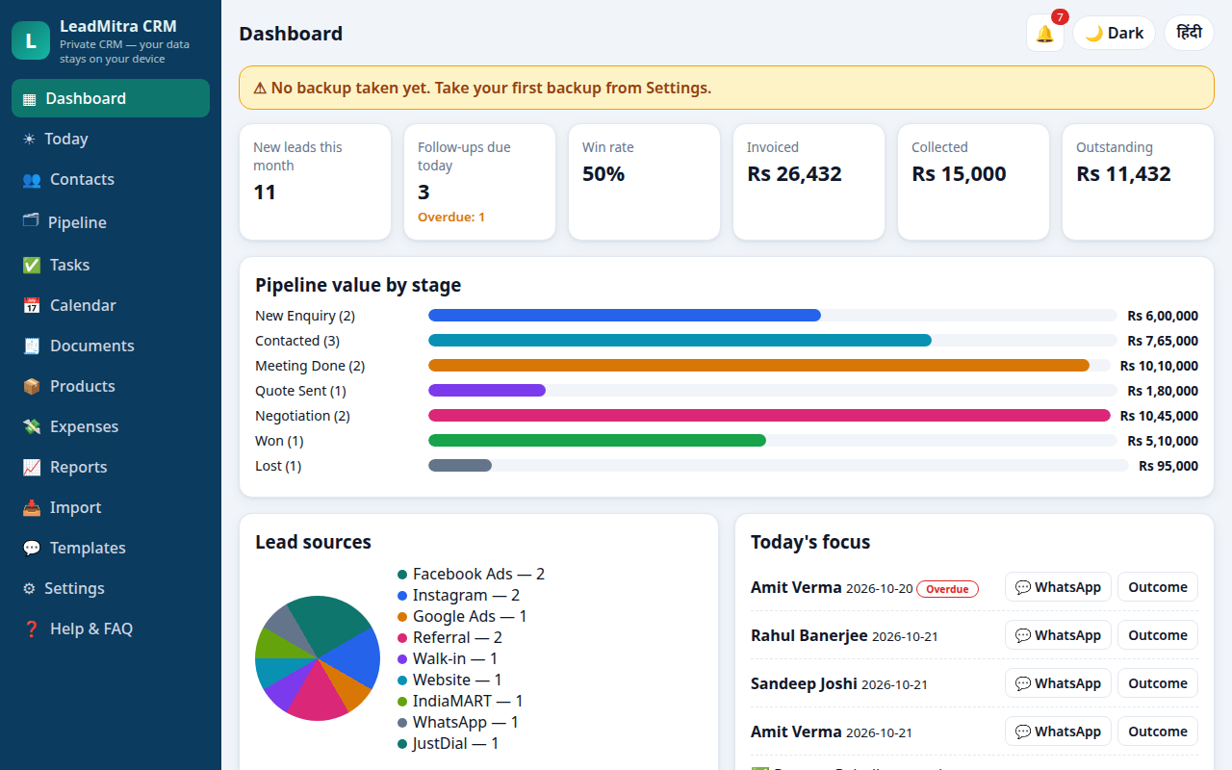Screen dimensions: 1232x770
Task: Open notifications bell with 7 badge
Action: click(x=1045, y=33)
